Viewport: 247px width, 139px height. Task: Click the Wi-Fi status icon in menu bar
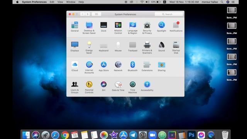click(x=142, y=2)
